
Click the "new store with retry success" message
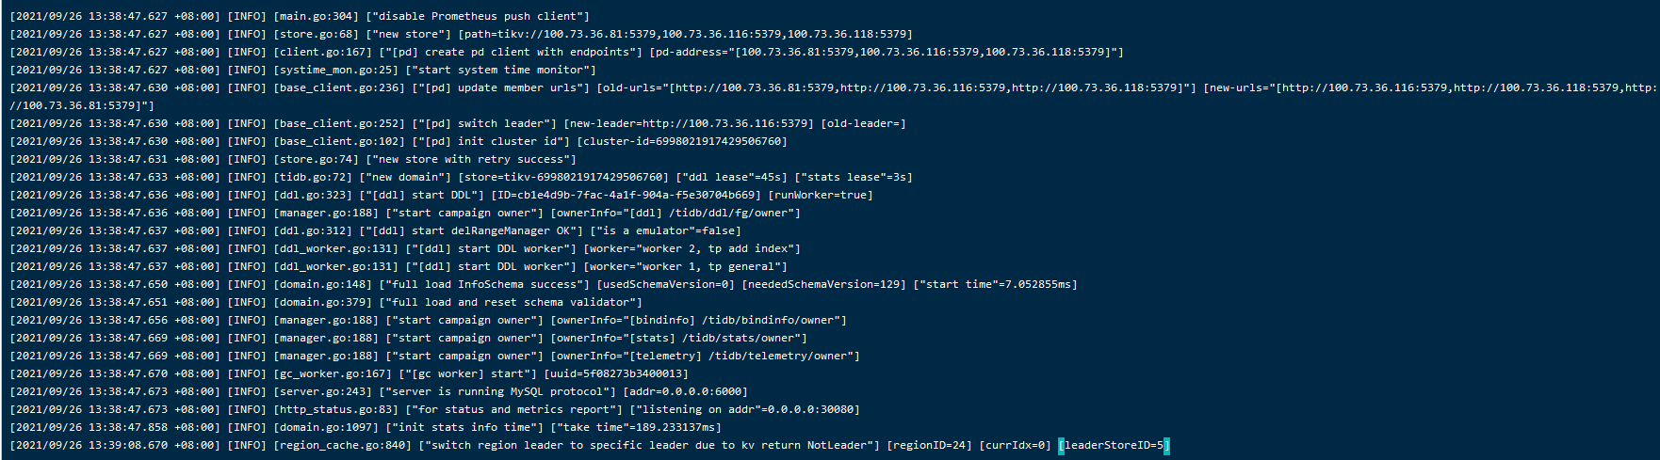471,159
